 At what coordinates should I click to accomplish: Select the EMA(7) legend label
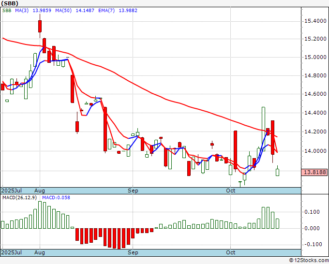pyautogui.click(x=106, y=11)
